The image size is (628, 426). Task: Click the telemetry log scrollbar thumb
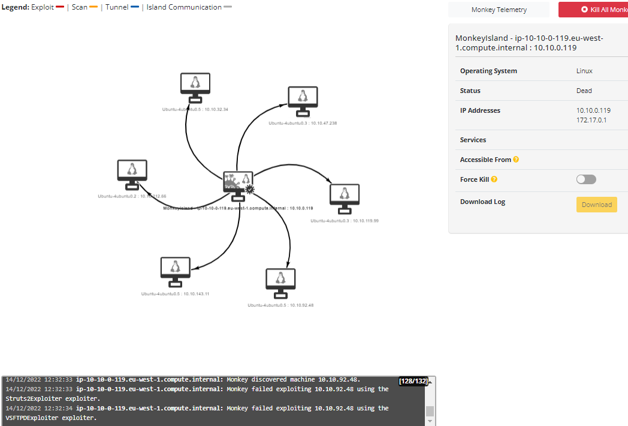tap(430, 411)
